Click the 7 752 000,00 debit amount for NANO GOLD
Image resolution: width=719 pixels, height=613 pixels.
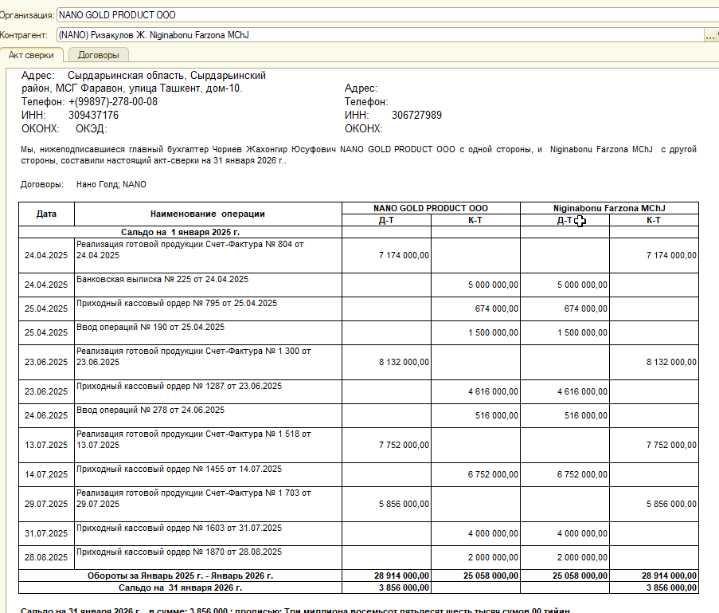(386, 445)
